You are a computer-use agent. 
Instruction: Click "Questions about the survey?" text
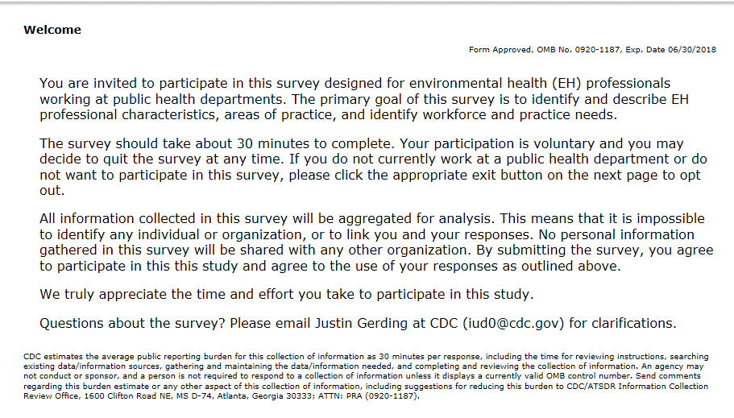pos(132,324)
